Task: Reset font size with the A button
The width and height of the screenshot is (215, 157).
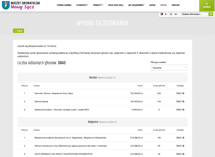Action: (x=171, y=14)
